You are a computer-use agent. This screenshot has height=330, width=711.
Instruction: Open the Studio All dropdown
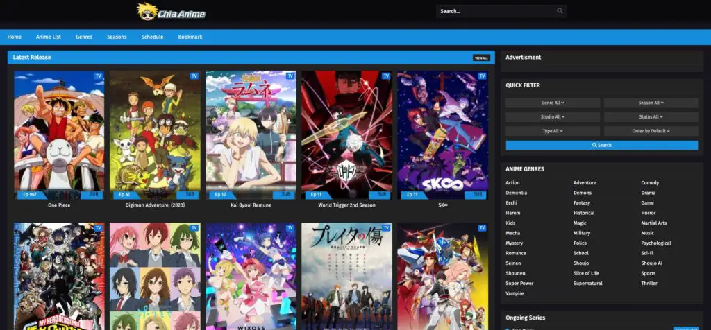[x=553, y=117]
